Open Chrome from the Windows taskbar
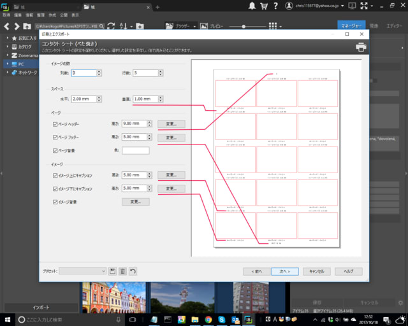 pyautogui.click(x=208, y=319)
